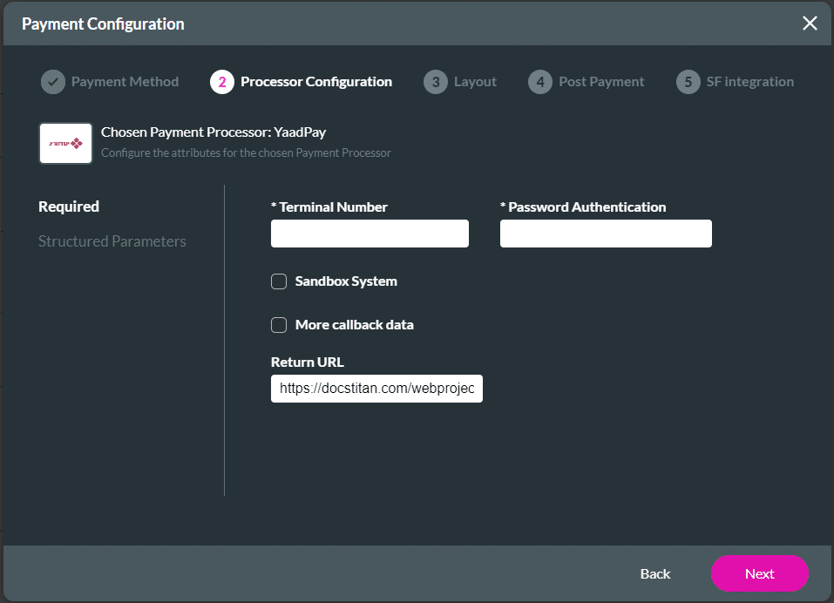Switch to the Required section
834x603 pixels.
[69, 207]
